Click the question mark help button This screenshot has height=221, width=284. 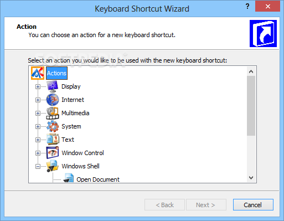[247, 7]
